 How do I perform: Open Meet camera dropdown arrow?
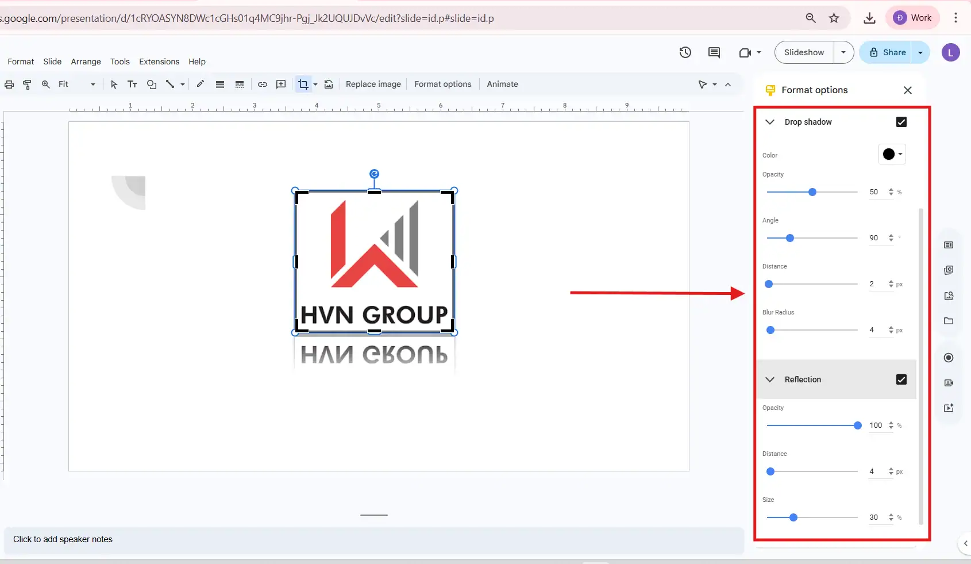(x=759, y=52)
